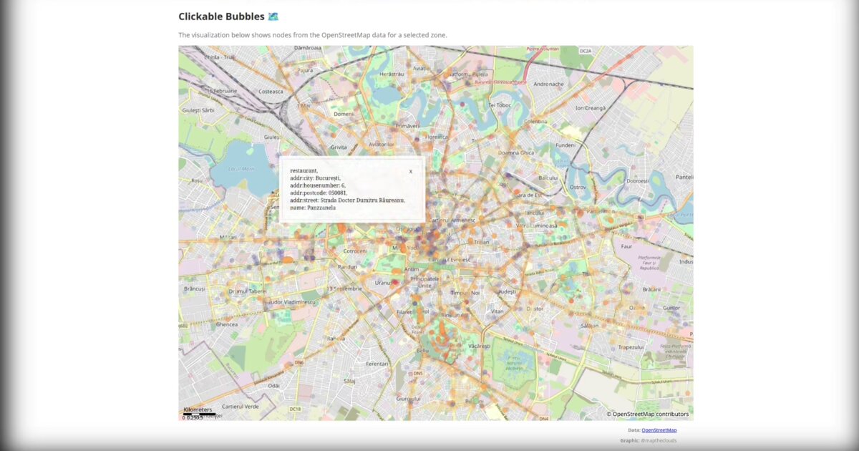
Task: Click the 'restaurant,' line in the popup
Action: coord(304,170)
